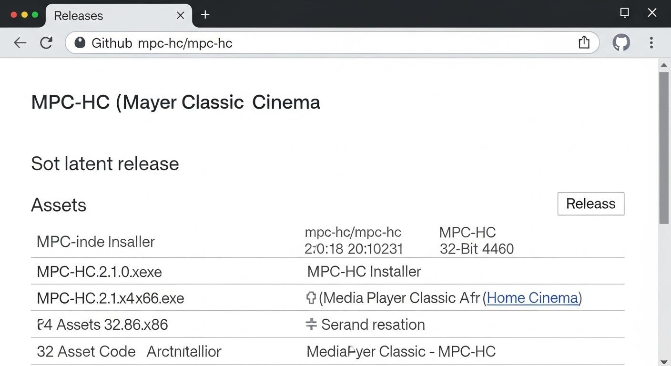Click the Releass button
This screenshot has width=671, height=366.
coord(590,203)
